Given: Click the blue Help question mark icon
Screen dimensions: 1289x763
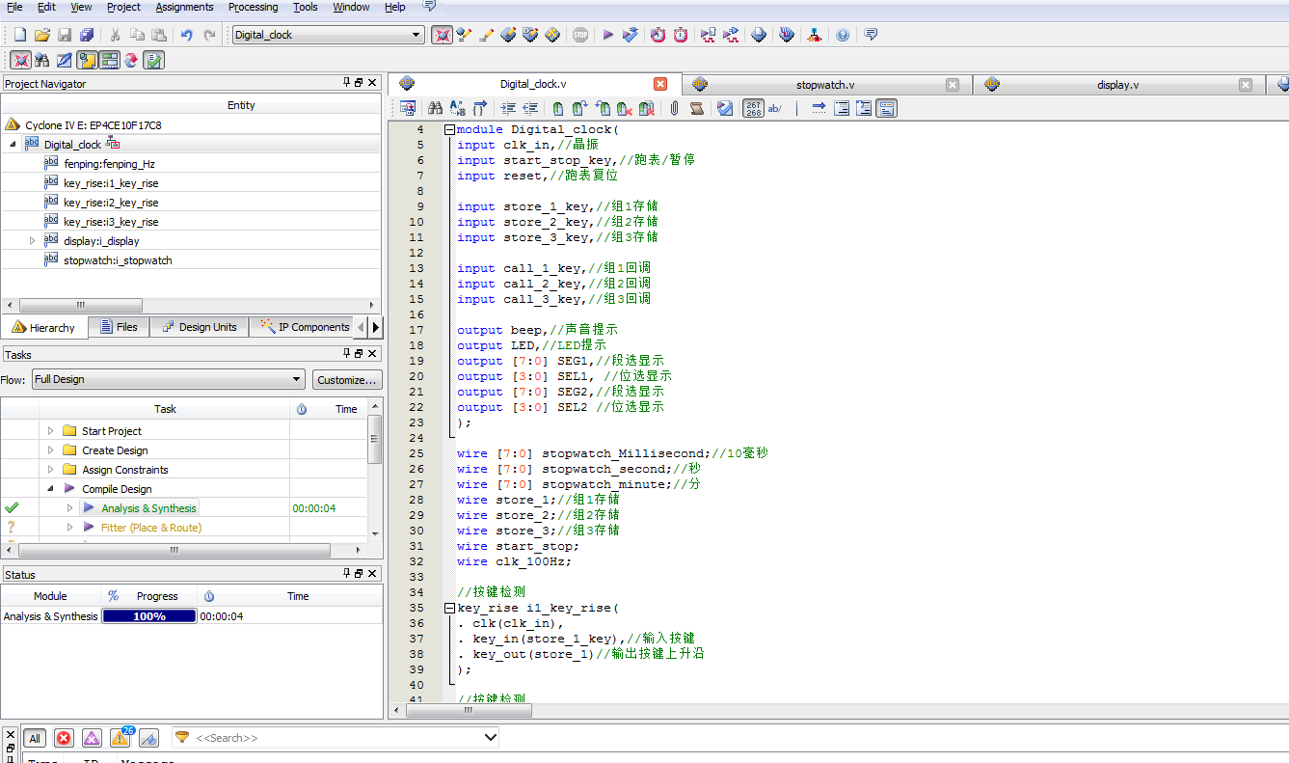Looking at the screenshot, I should pyautogui.click(x=843, y=35).
